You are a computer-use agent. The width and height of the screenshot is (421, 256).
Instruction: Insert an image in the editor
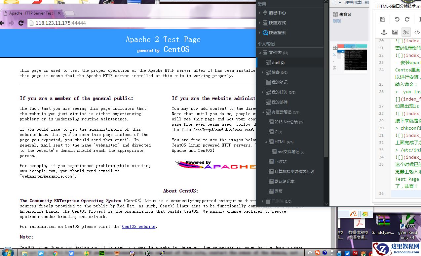click(x=395, y=32)
